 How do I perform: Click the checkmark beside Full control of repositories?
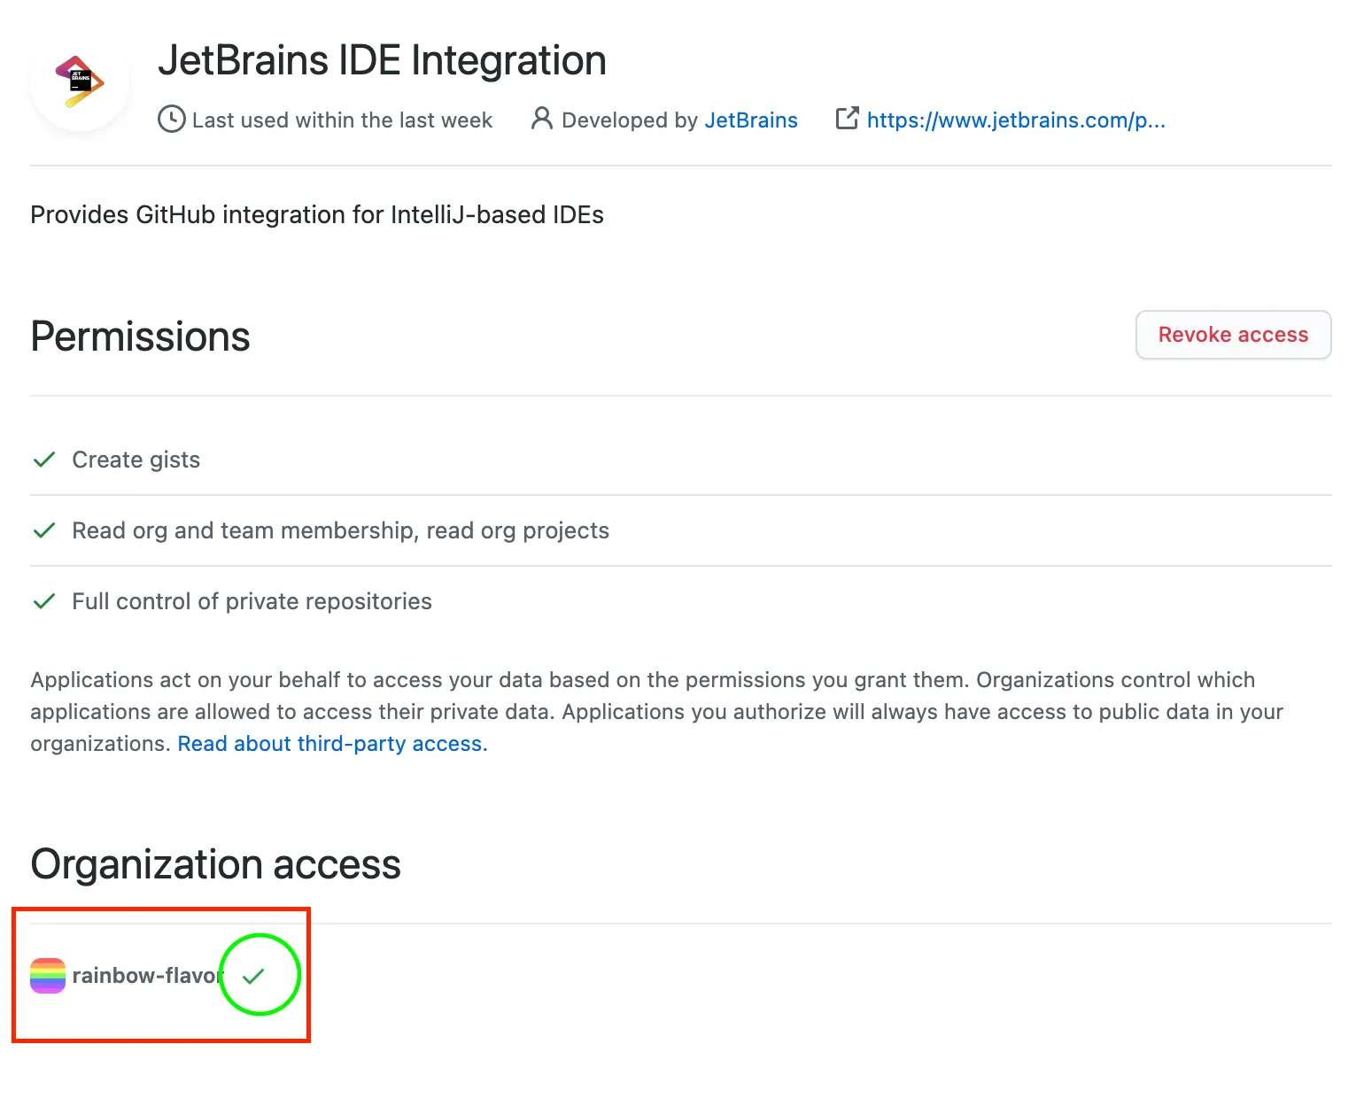[44, 601]
